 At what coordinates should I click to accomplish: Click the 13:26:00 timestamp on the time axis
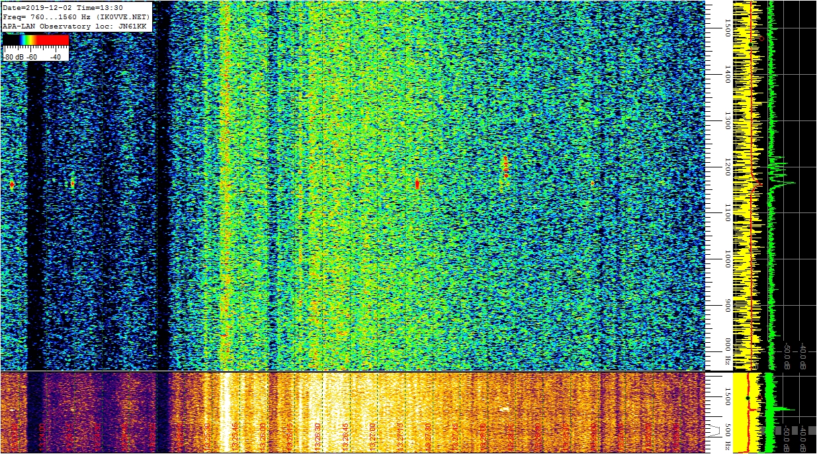coord(264,436)
